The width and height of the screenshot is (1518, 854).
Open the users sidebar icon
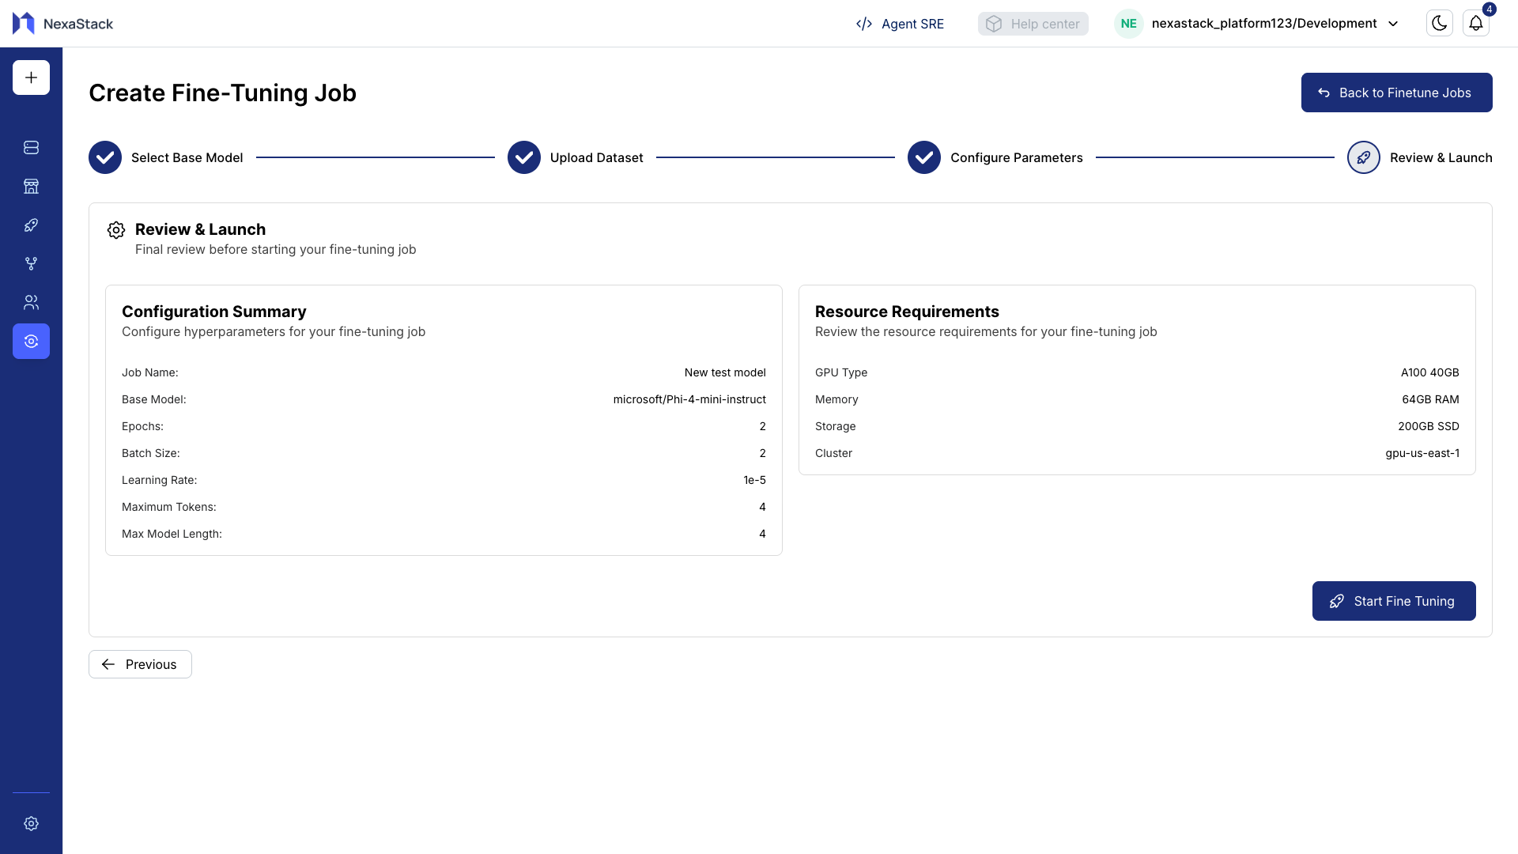(31, 303)
